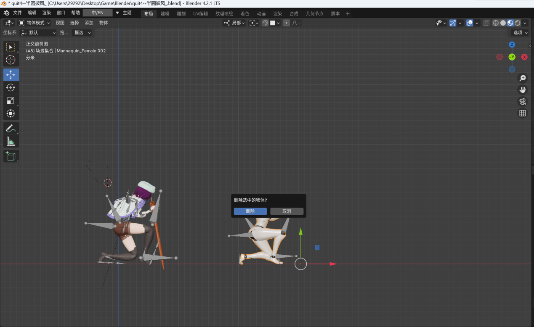The image size is (534, 327).
Task: Click the red X axis gizmo ball
Action: [524, 57]
